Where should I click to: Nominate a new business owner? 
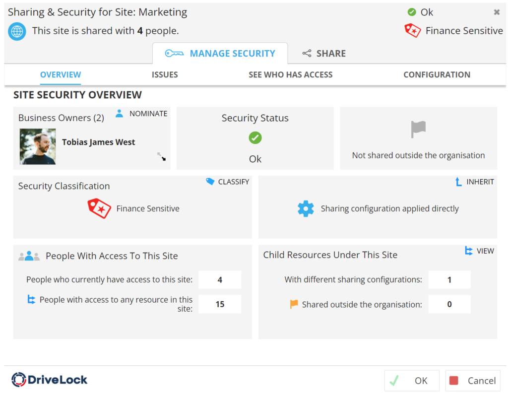point(141,114)
